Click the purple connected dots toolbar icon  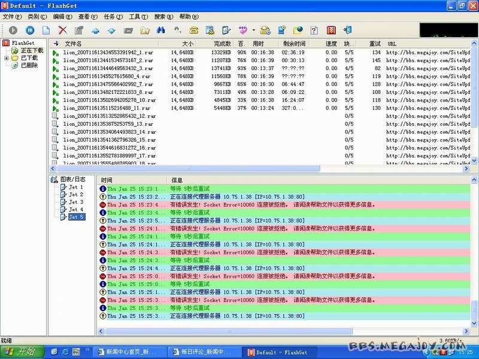243,30
